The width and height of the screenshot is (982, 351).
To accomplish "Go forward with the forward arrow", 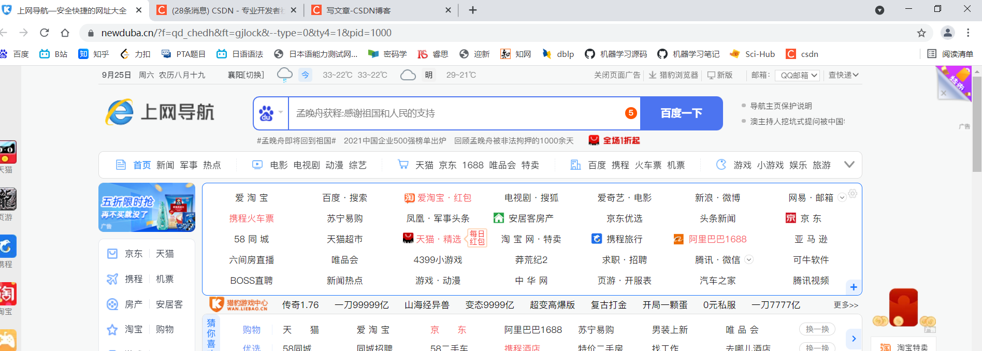I will coord(23,33).
